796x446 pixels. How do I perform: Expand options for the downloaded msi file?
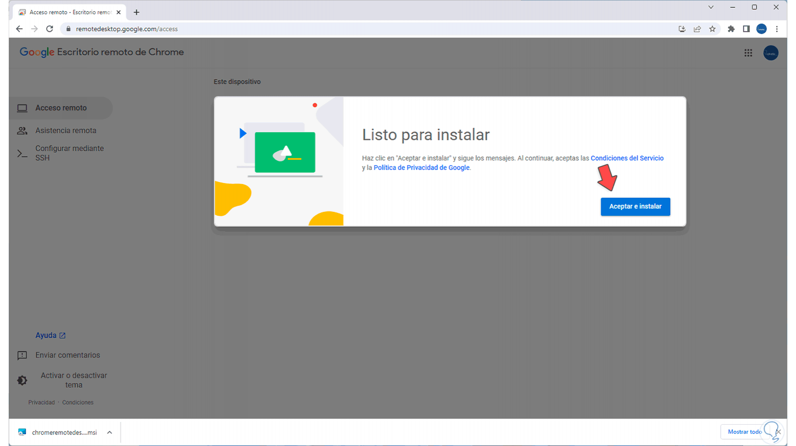tap(110, 433)
